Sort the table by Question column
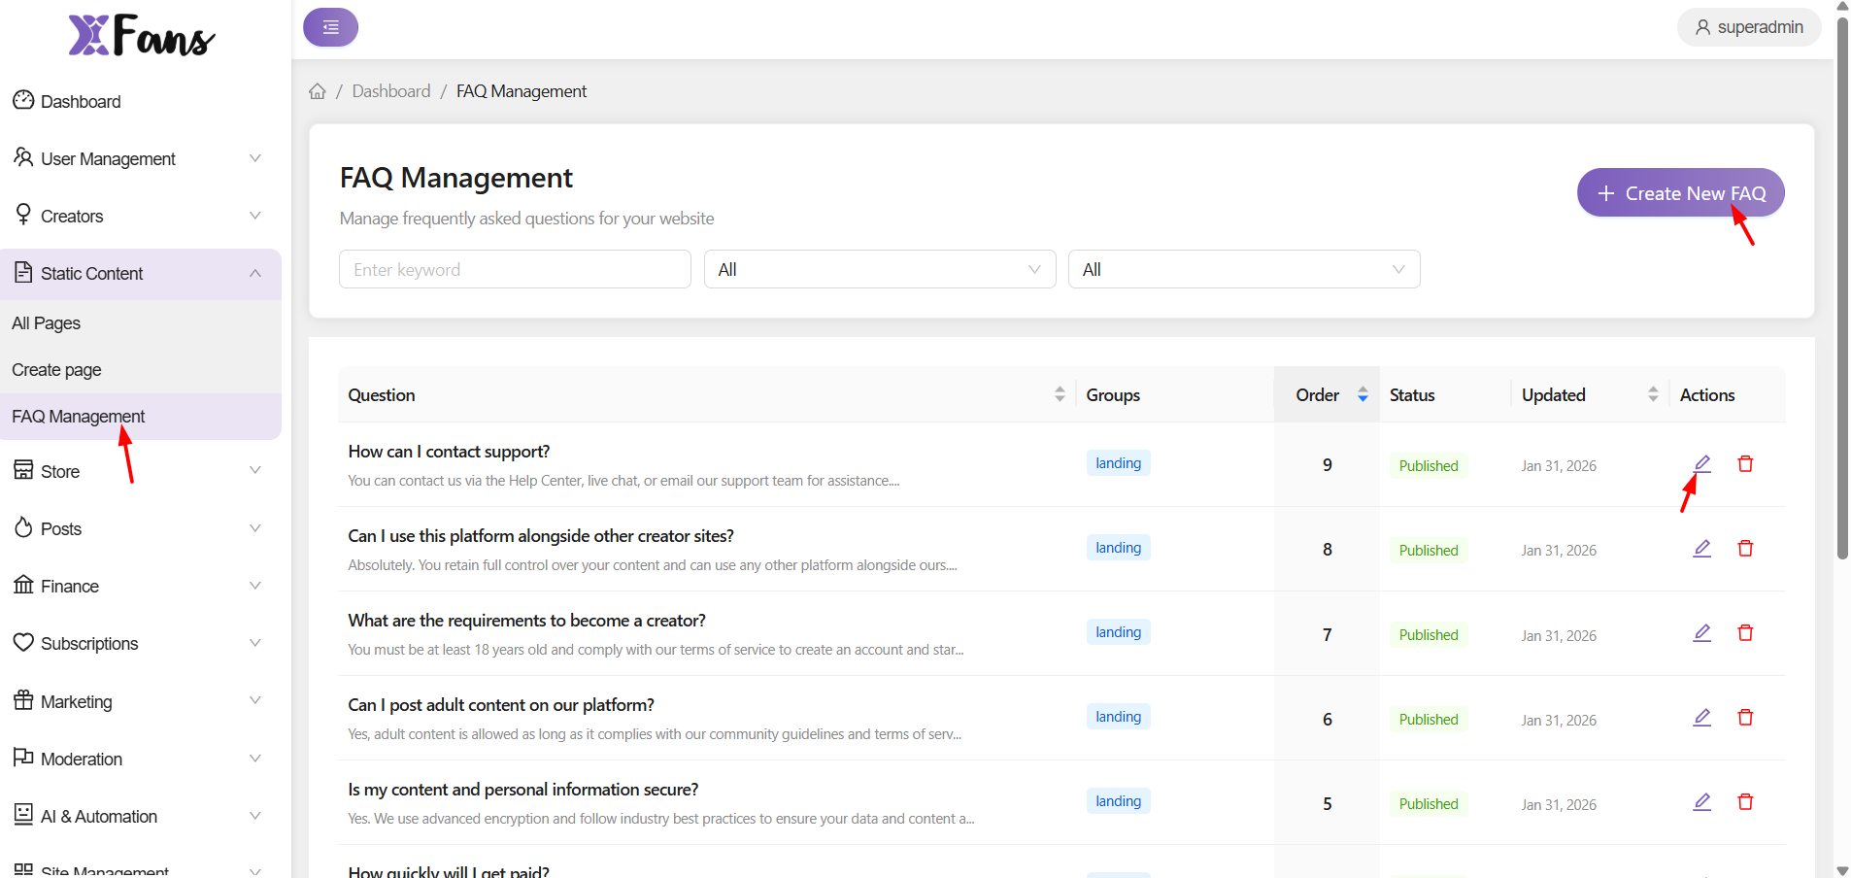The height and width of the screenshot is (878, 1851). [x=1059, y=394]
